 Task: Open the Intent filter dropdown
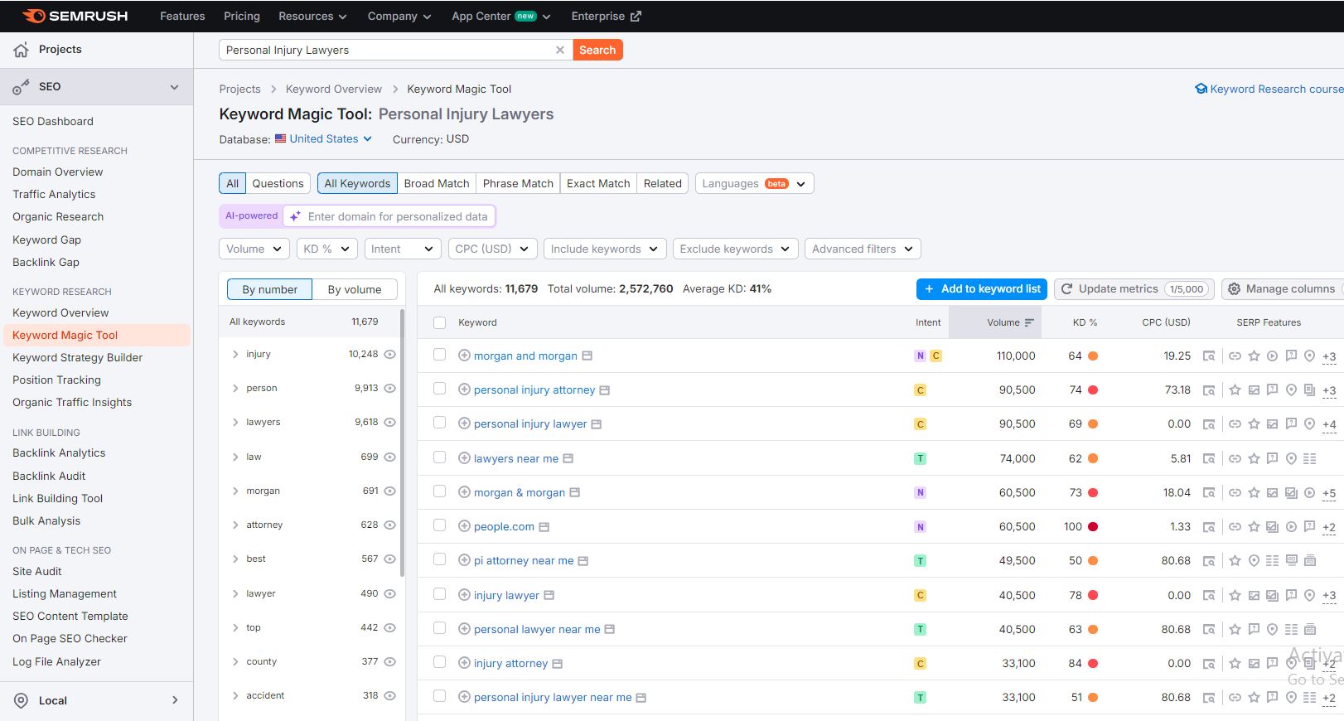402,249
